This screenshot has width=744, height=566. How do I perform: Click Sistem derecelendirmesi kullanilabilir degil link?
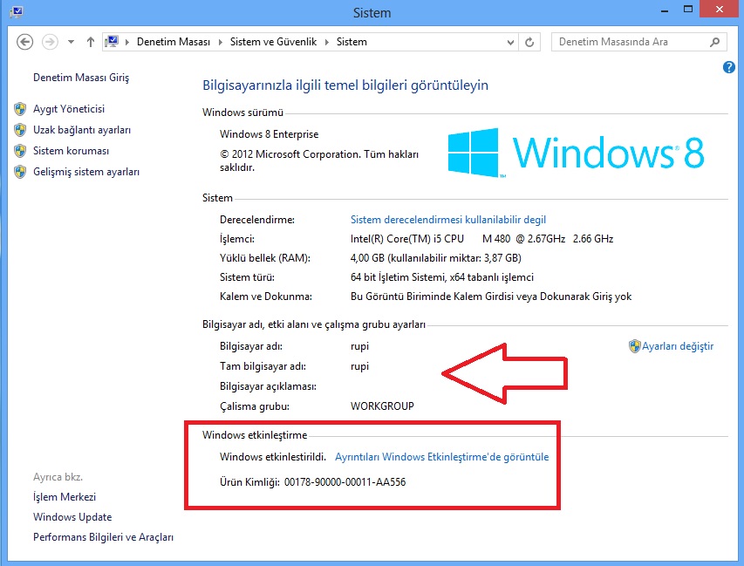coord(448,220)
